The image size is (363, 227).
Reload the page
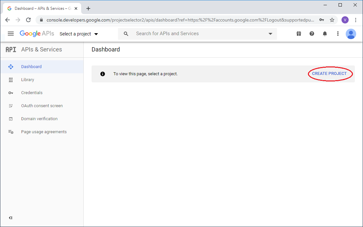[x=28, y=20]
